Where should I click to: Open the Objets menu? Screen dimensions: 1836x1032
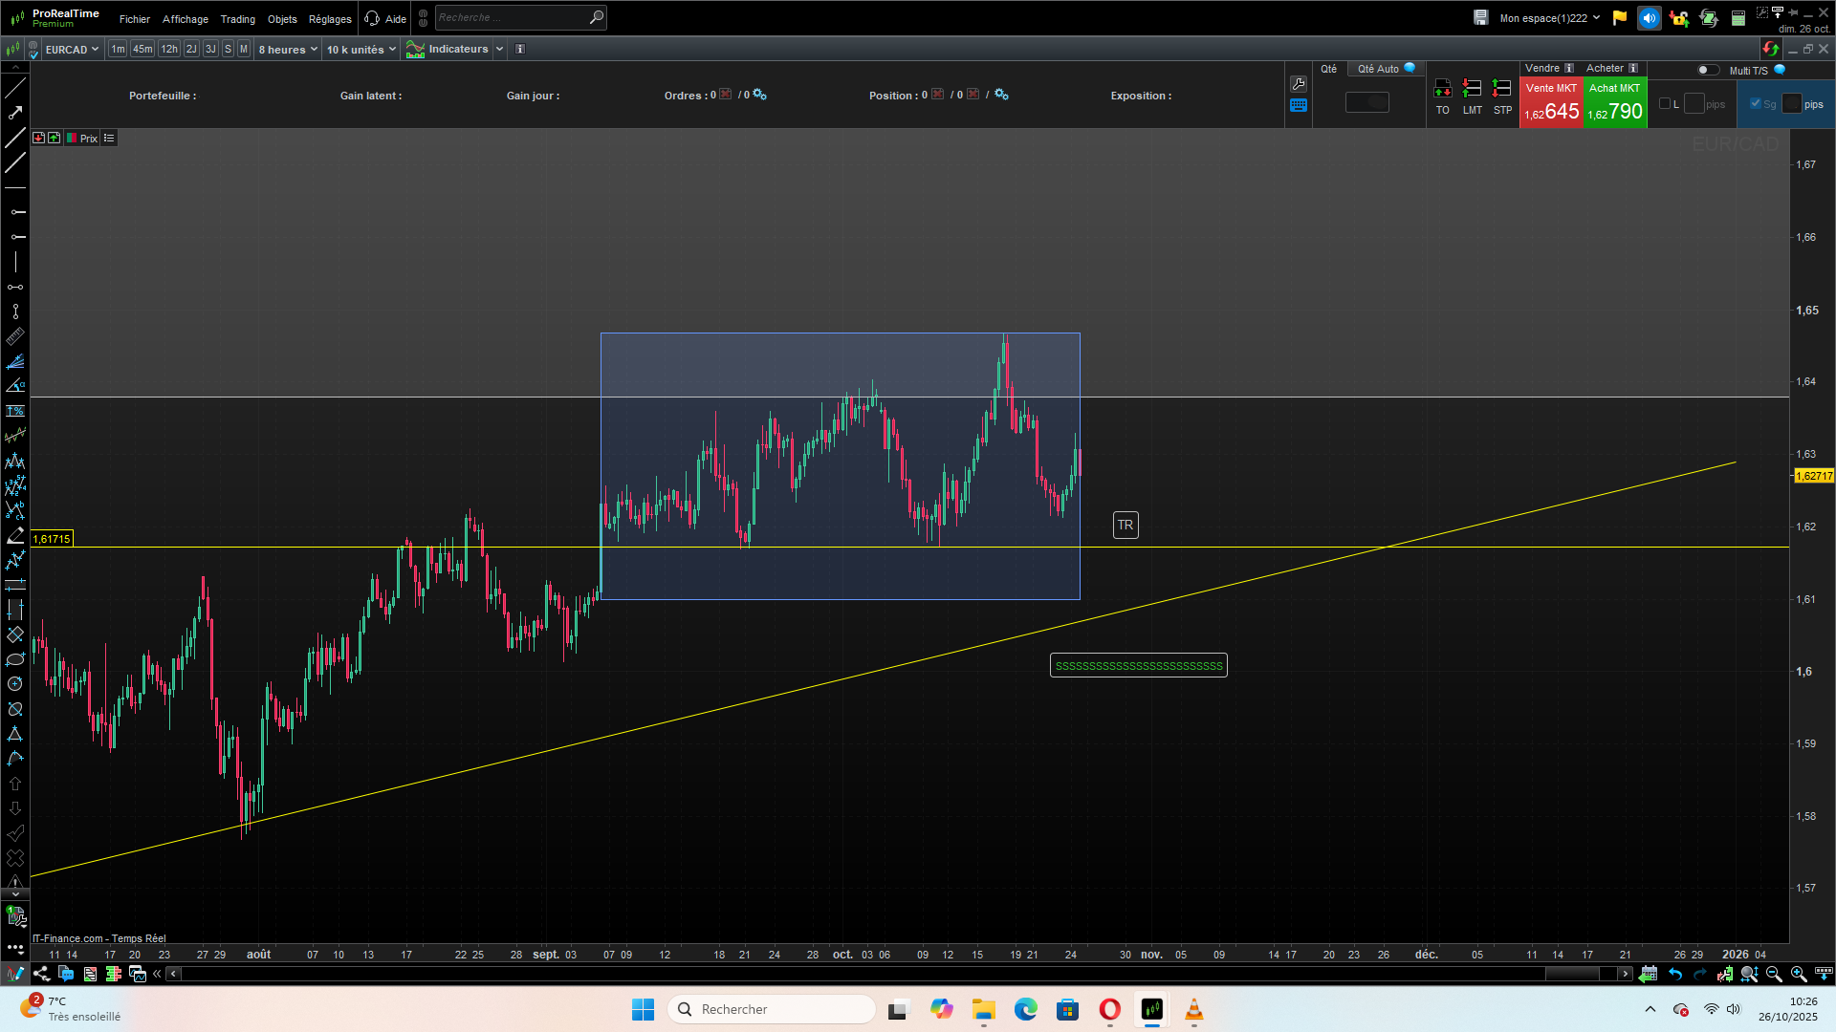pyautogui.click(x=282, y=19)
